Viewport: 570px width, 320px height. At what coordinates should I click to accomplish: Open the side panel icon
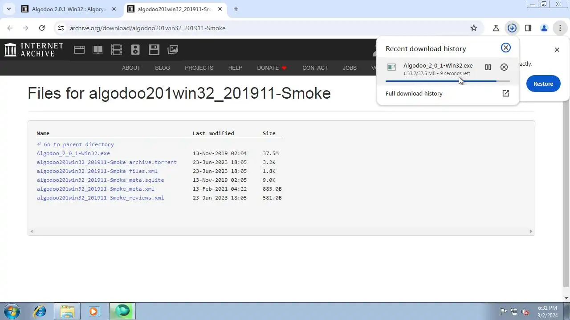point(528,28)
